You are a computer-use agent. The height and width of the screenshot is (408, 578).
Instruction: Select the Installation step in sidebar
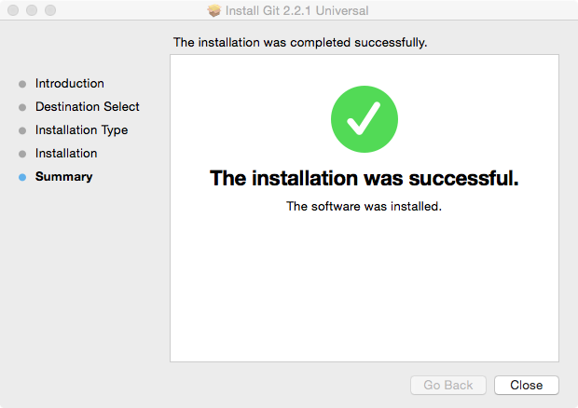coord(66,153)
